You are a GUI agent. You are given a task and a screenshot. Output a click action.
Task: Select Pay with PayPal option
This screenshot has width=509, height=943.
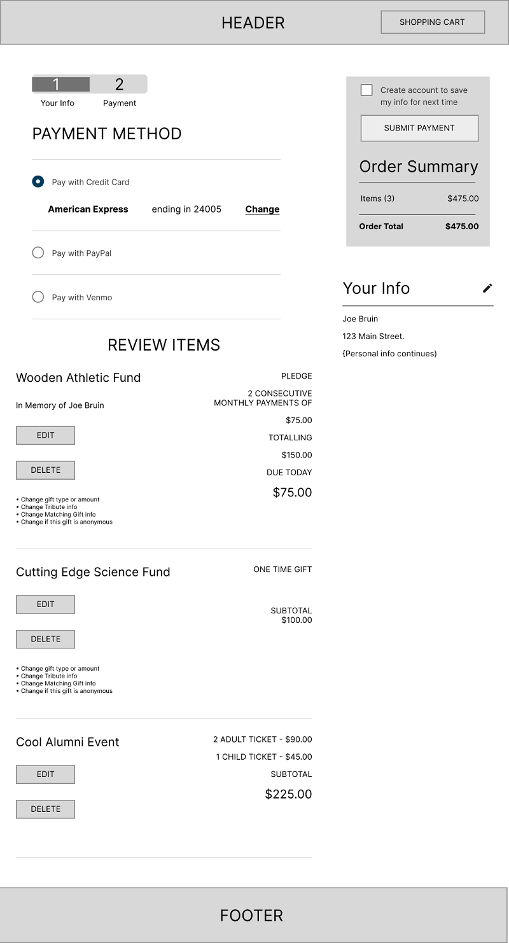coord(38,253)
